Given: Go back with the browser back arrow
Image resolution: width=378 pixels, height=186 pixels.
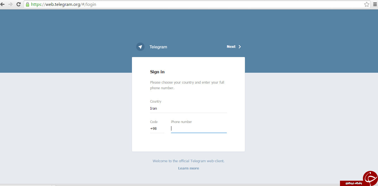Looking at the screenshot, I should 3,4.
